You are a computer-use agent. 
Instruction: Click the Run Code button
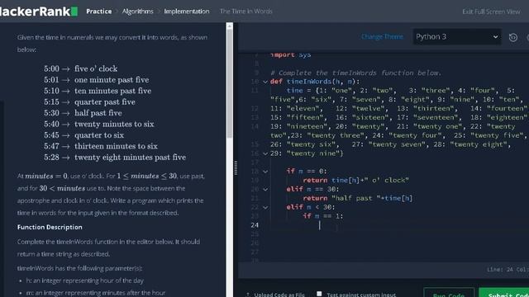click(449, 293)
